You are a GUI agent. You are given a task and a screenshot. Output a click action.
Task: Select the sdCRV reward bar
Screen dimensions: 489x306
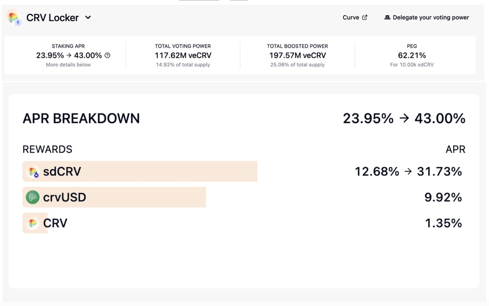(163, 172)
